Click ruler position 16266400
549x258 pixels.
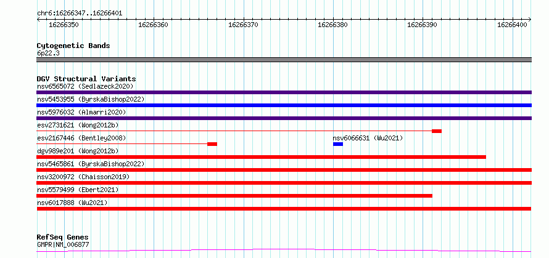click(512, 25)
